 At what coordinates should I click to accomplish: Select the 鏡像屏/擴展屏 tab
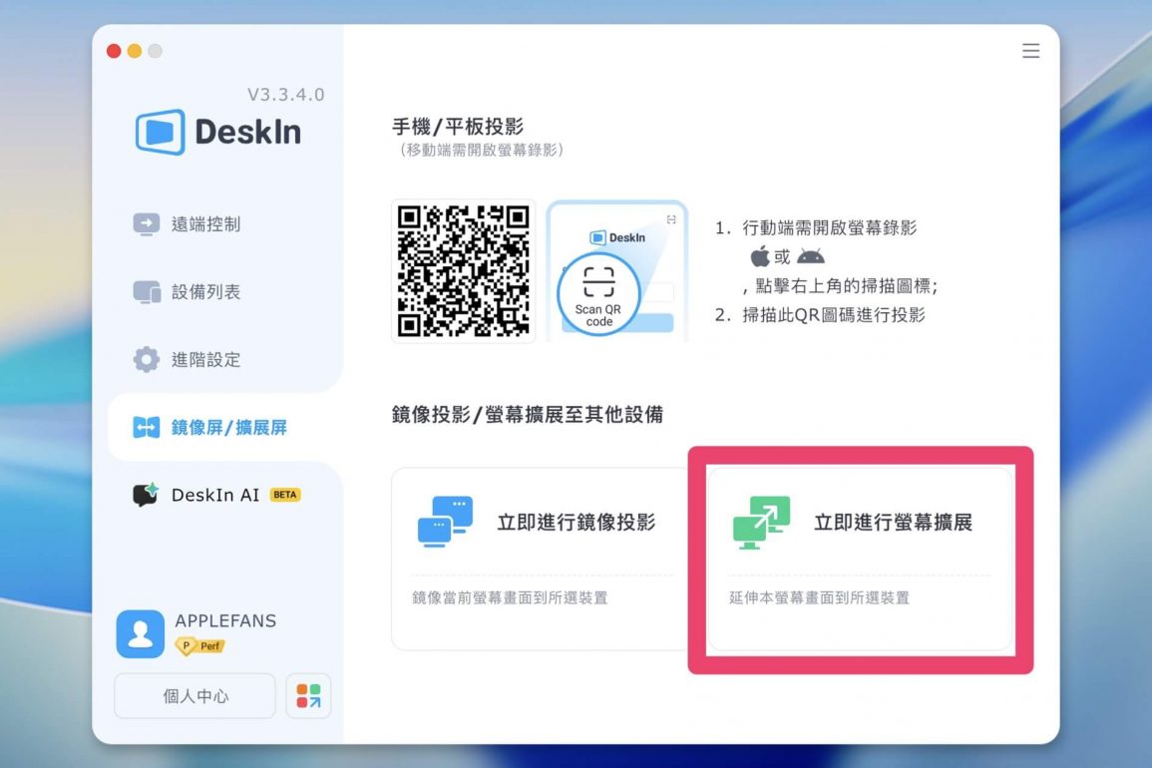[227, 428]
